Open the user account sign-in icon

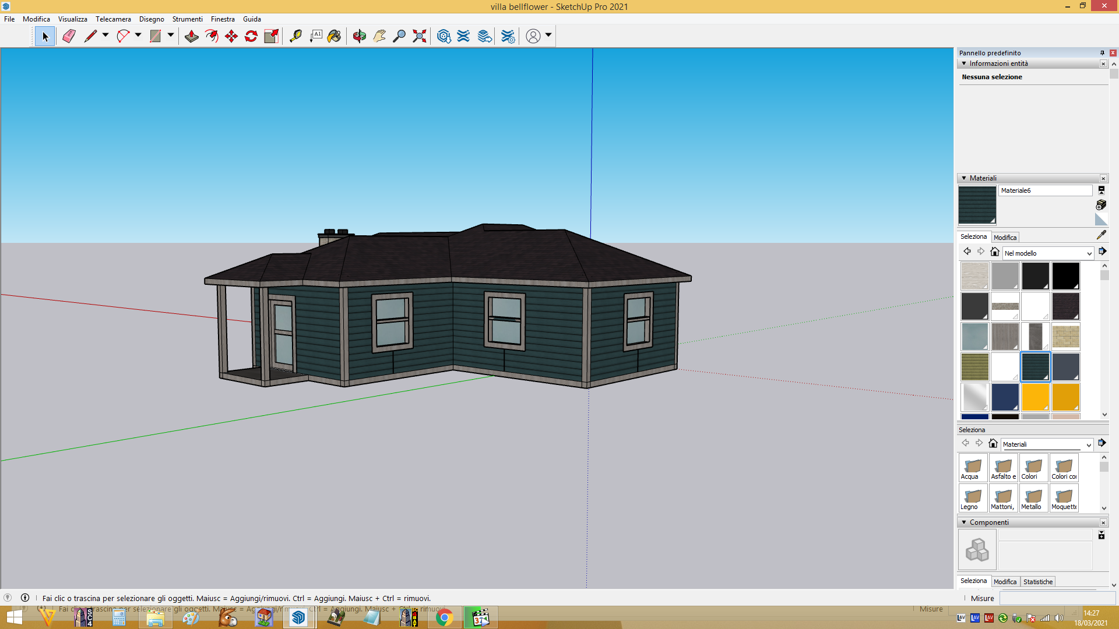coord(533,36)
